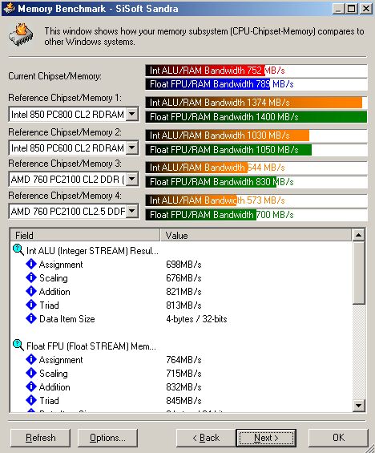Click info icon for Float FPU Addition

pyautogui.click(x=31, y=386)
